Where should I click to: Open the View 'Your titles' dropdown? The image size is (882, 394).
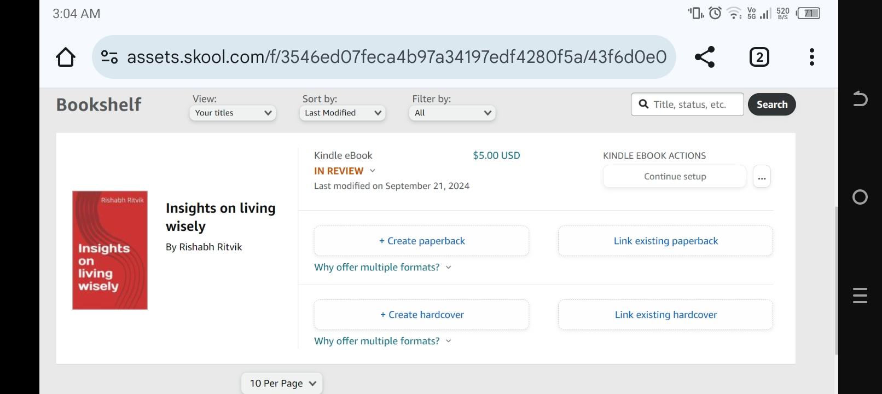tap(233, 113)
